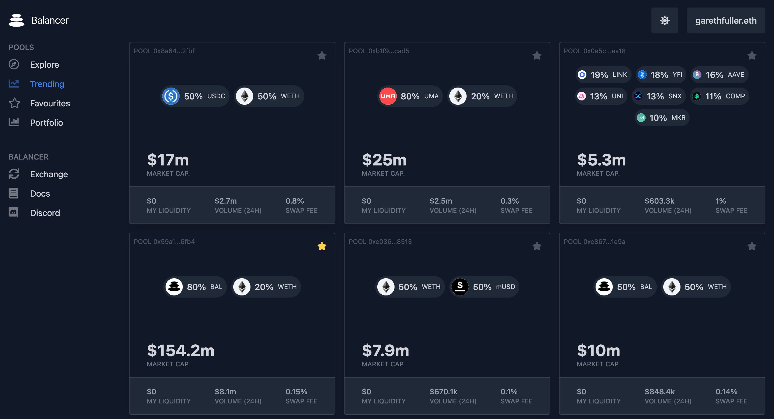Click the $8.1m volume value
Image resolution: width=774 pixels, height=419 pixels.
point(225,392)
